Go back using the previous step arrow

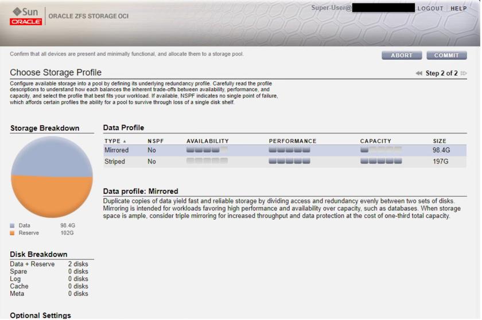click(x=419, y=73)
